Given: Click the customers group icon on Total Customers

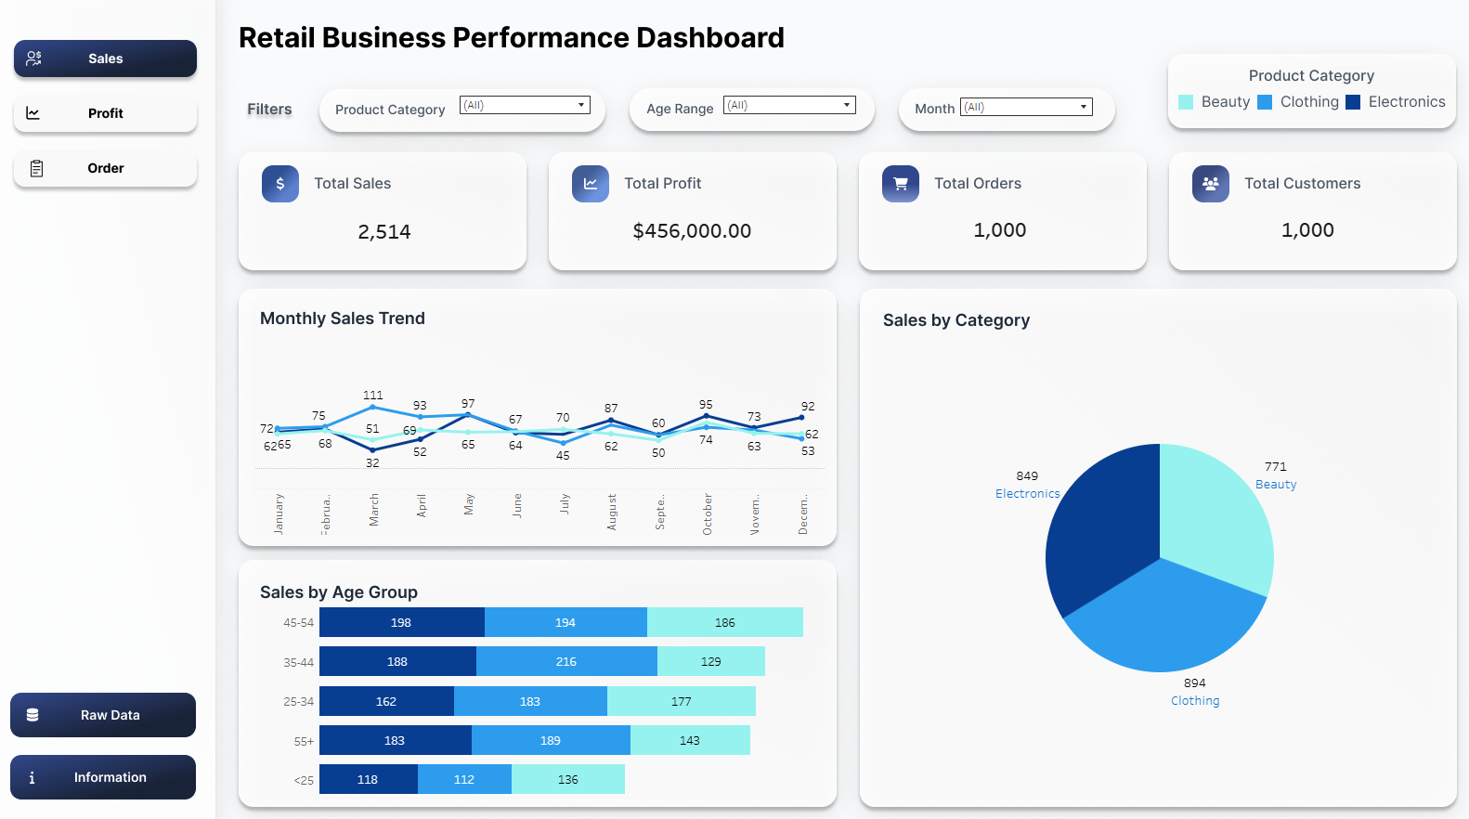Looking at the screenshot, I should tap(1211, 184).
